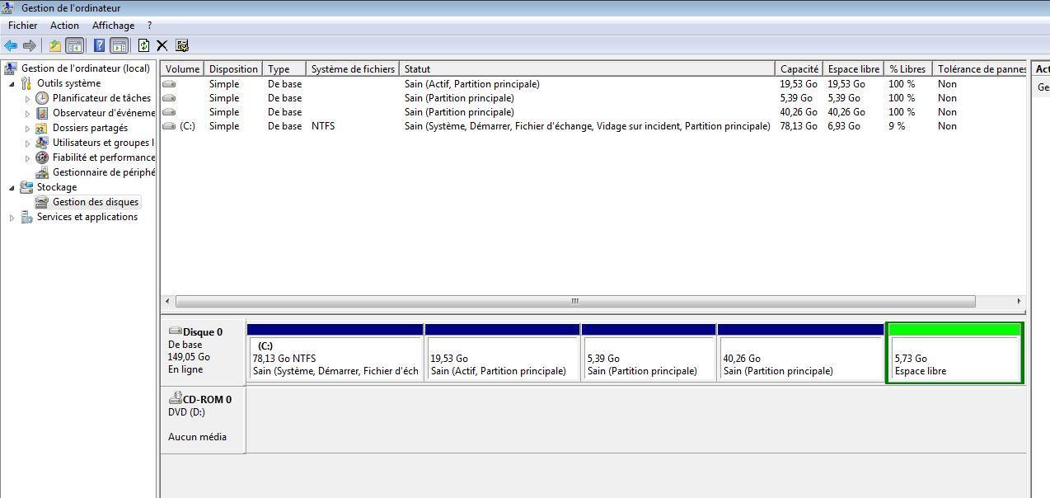Click the Back arrow toolbar icon
Screen dimensions: 1050x498
pos(11,45)
